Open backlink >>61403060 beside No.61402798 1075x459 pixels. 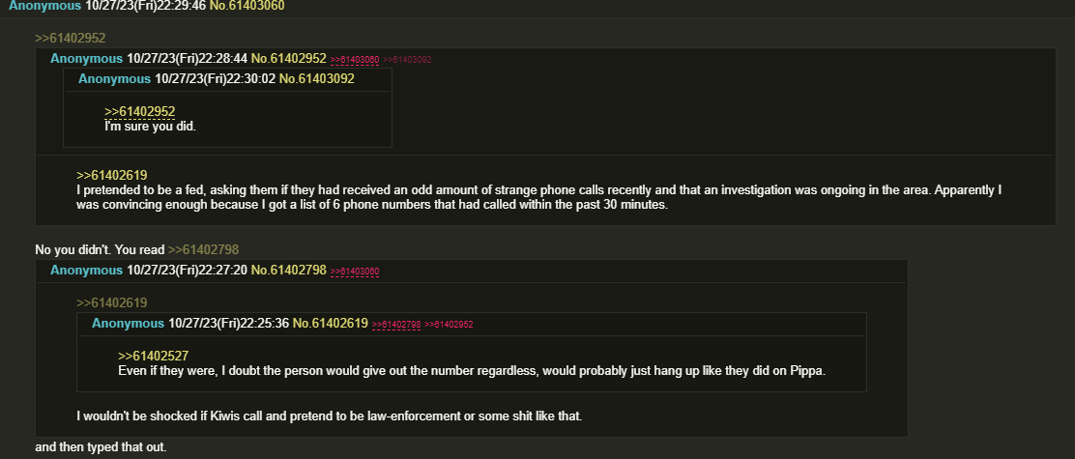(355, 272)
